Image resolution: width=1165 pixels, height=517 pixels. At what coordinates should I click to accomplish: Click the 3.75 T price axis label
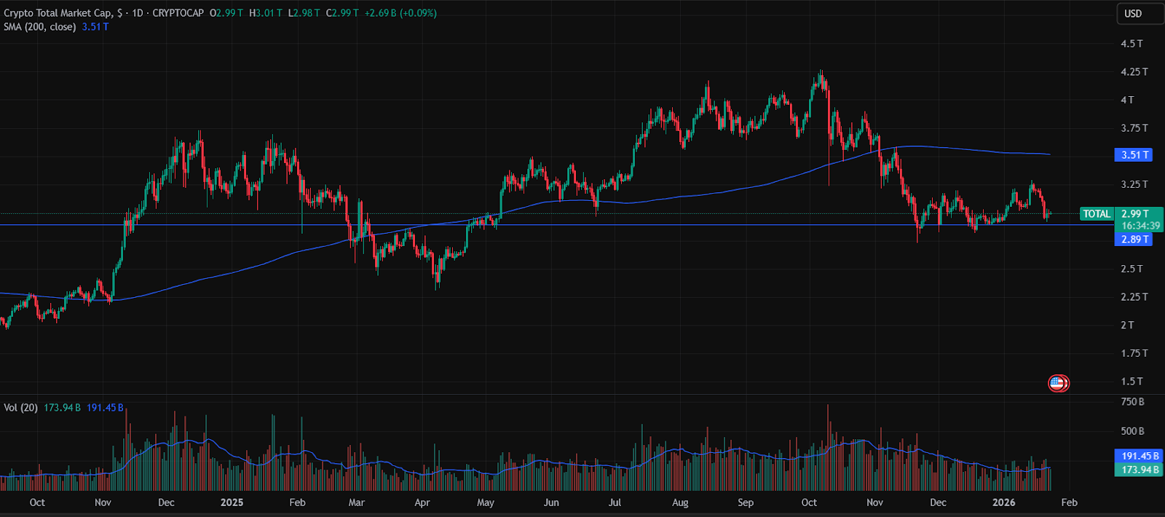click(x=1134, y=128)
